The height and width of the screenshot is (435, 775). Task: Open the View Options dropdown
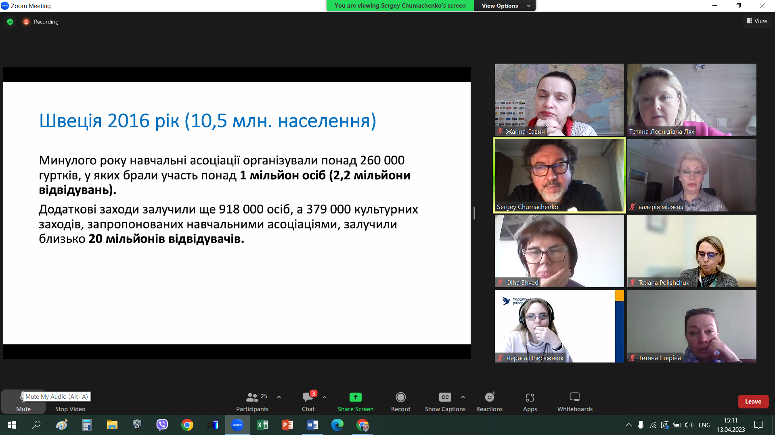pyautogui.click(x=505, y=6)
